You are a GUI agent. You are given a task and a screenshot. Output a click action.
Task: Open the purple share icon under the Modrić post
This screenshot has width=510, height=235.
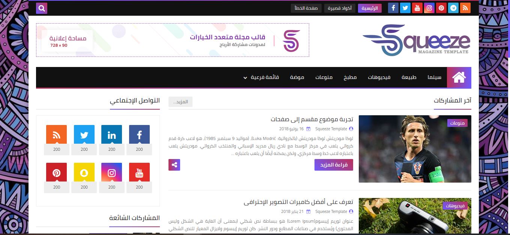(175, 165)
